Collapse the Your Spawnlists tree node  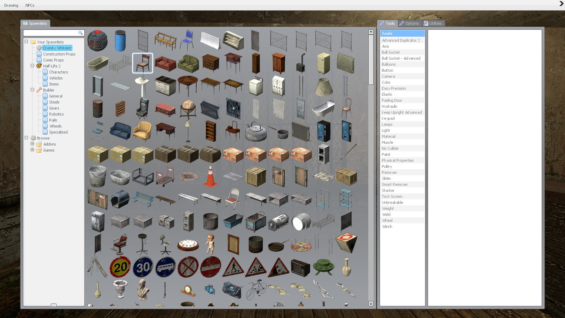(26, 42)
